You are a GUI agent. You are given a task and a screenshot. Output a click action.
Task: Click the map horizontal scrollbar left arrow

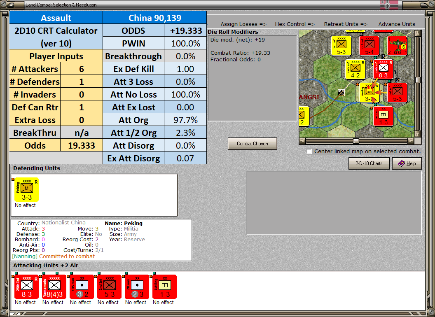coord(302,141)
